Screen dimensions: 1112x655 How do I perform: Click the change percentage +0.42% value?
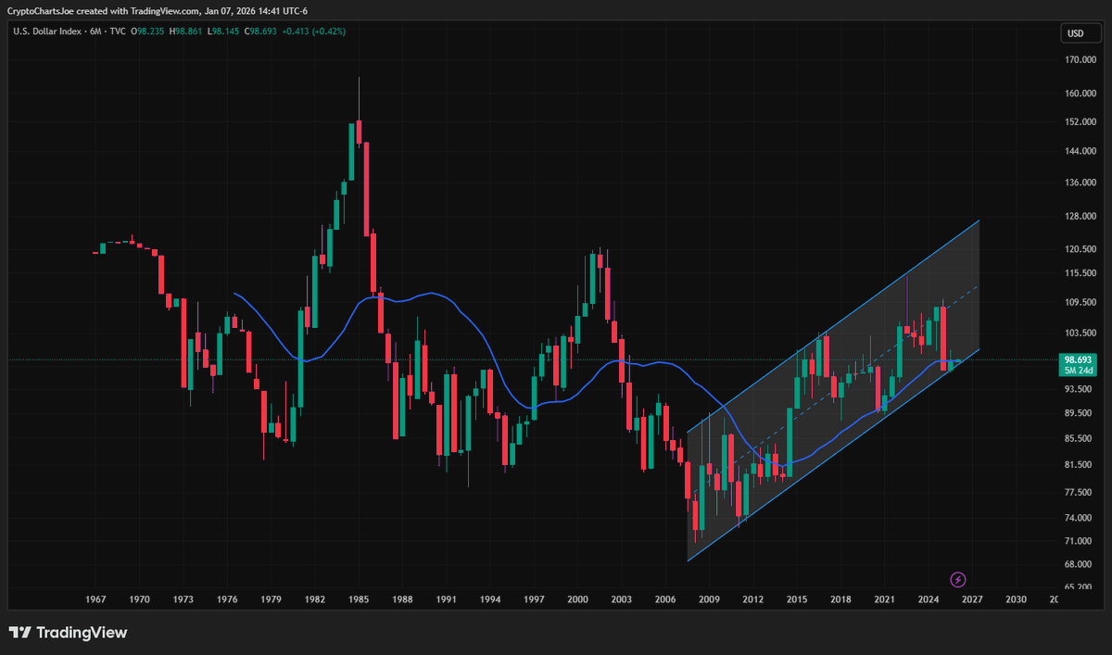[329, 31]
